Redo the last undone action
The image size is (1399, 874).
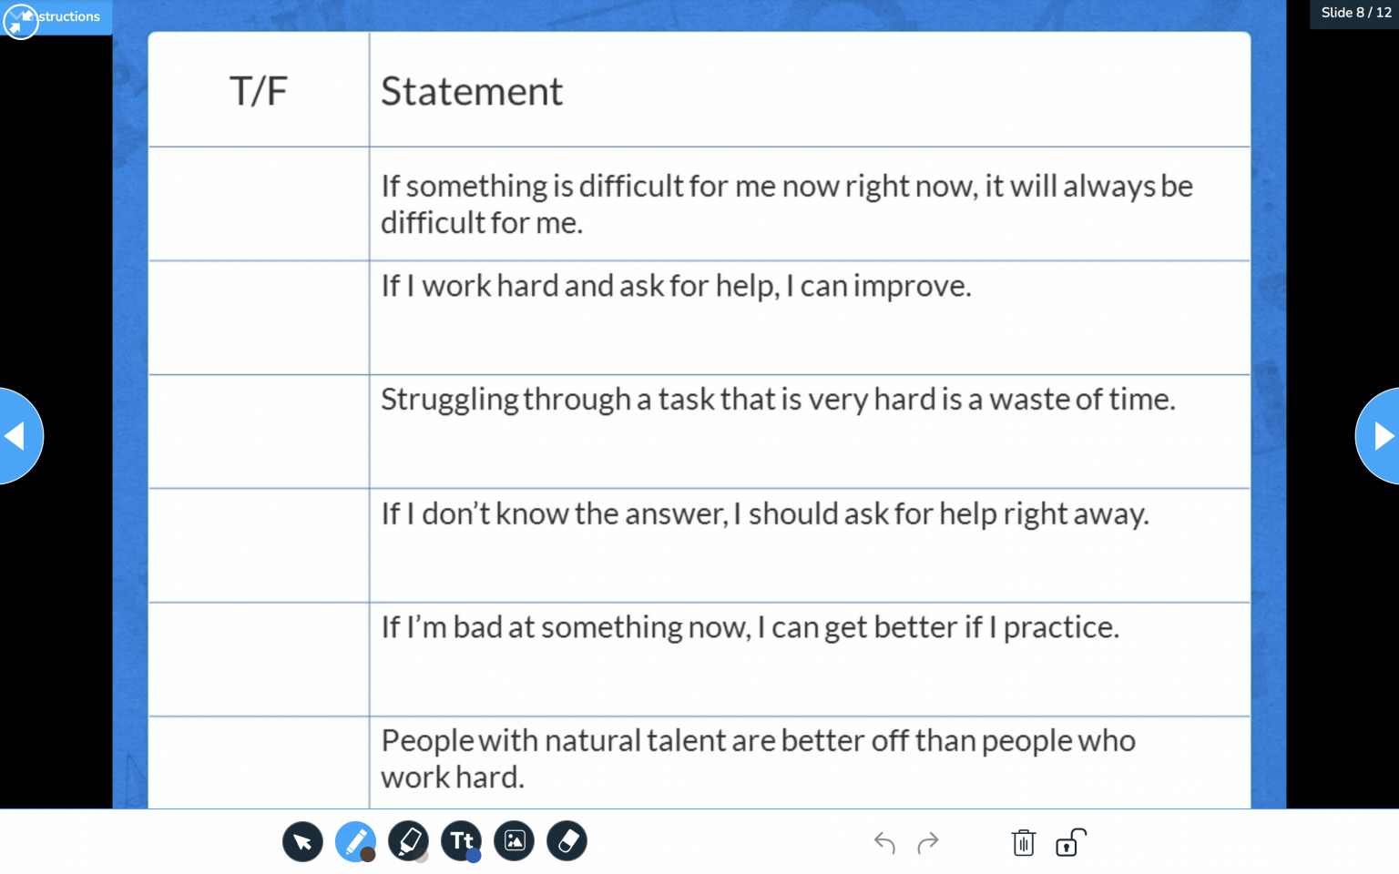(x=928, y=843)
